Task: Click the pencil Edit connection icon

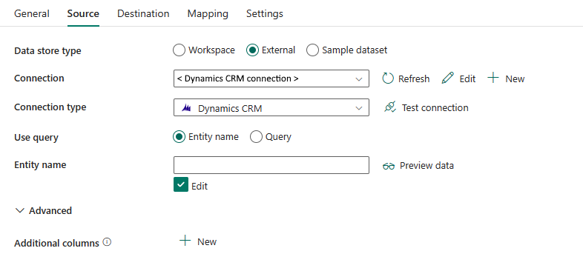Action: pos(448,78)
